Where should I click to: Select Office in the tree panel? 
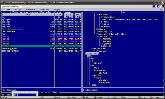pyautogui.click(x=105, y=22)
